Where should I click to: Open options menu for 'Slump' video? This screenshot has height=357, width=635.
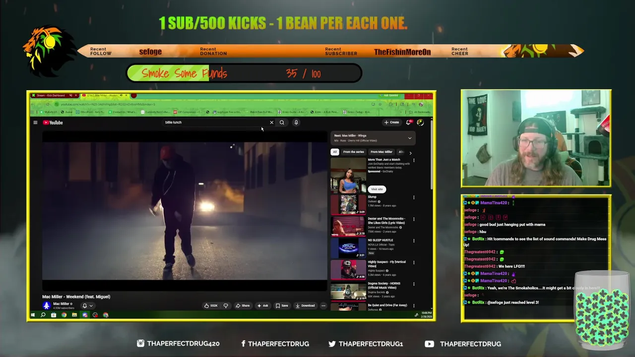[414, 197]
